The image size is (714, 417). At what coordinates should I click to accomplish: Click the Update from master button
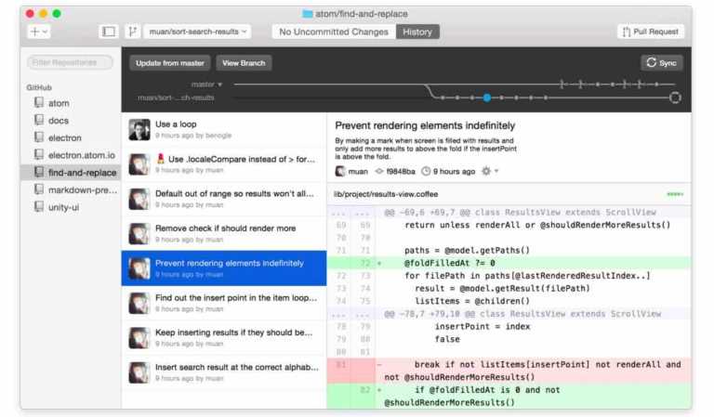click(170, 63)
